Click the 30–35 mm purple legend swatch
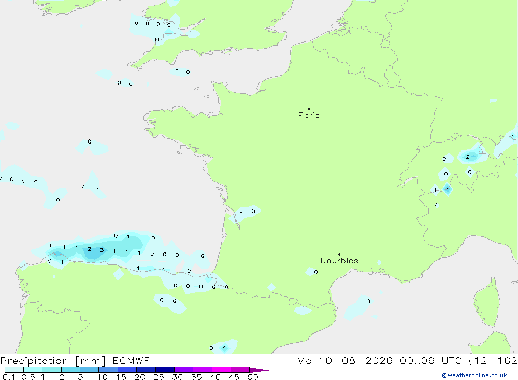The image size is (518, 380). (183, 370)
